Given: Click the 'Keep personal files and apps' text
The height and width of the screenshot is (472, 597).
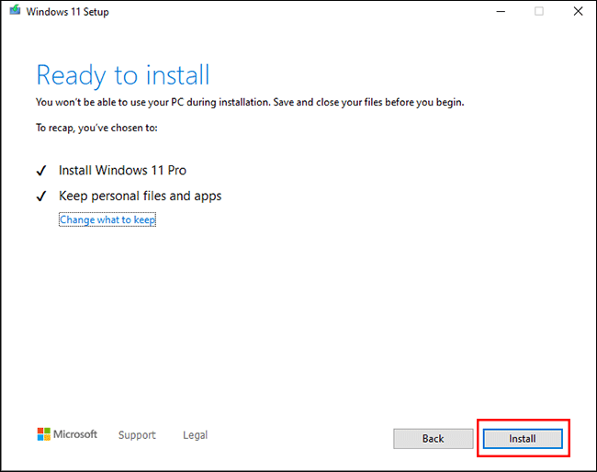Looking at the screenshot, I should pyautogui.click(x=141, y=196).
